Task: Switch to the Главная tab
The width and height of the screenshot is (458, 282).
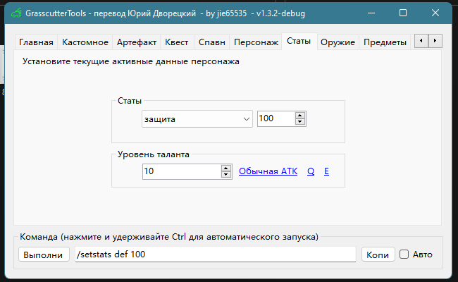Action: pos(36,42)
